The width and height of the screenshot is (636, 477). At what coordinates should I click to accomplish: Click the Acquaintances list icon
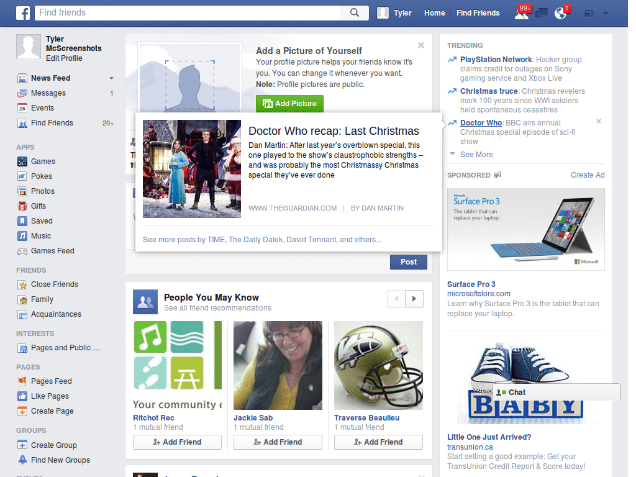click(22, 314)
